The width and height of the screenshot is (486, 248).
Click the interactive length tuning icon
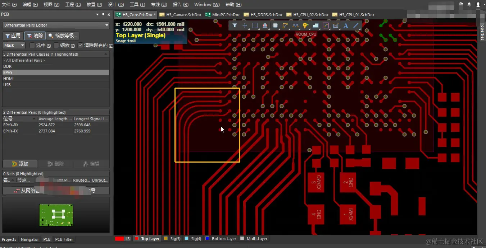(295, 25)
